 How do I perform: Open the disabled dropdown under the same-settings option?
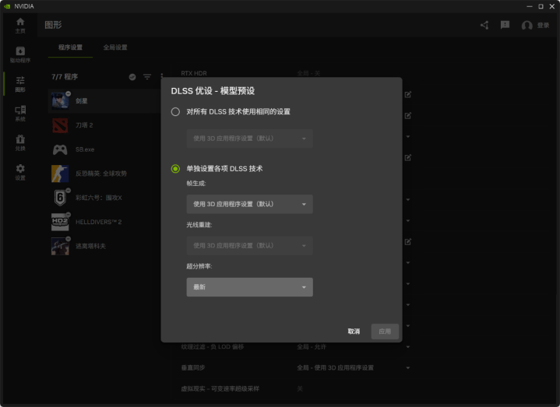click(x=250, y=139)
